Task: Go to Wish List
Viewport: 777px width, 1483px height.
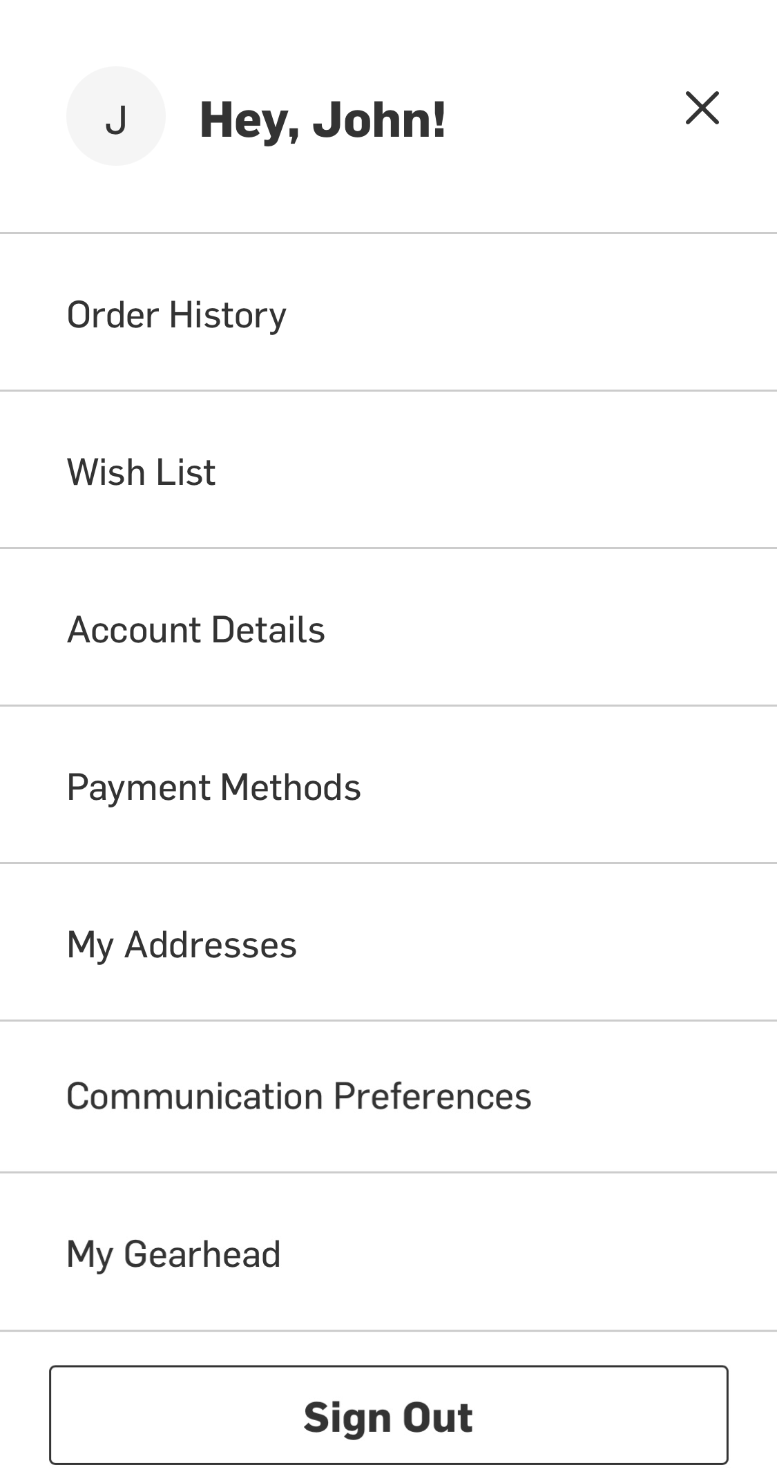Action: [142, 472]
